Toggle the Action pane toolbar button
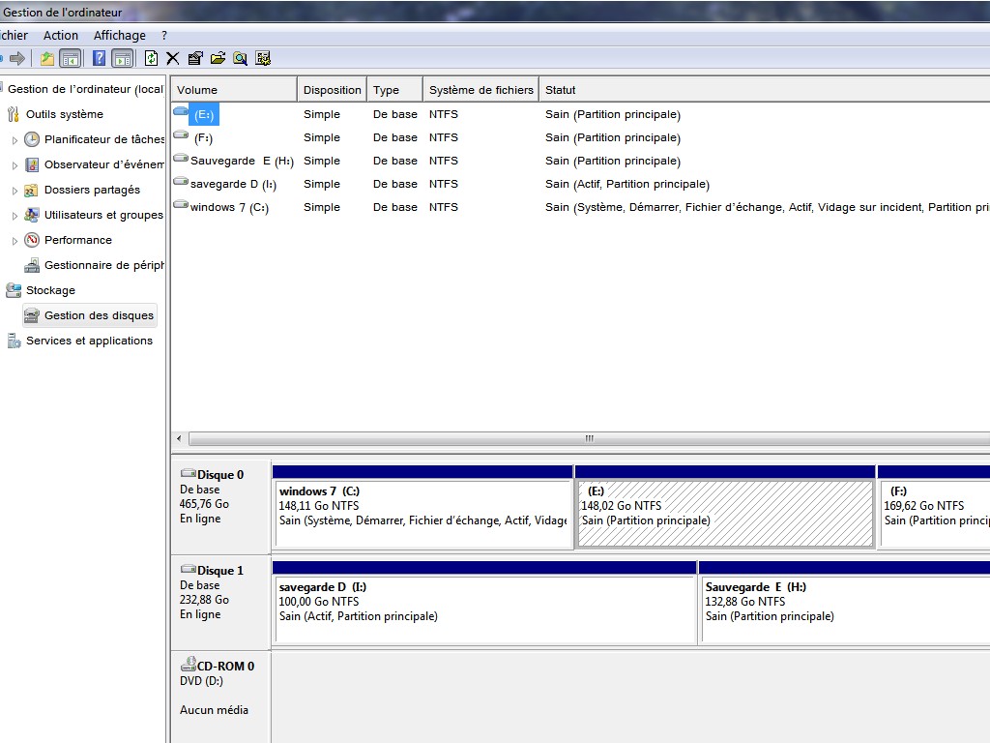The height and width of the screenshot is (743, 990). [x=122, y=58]
